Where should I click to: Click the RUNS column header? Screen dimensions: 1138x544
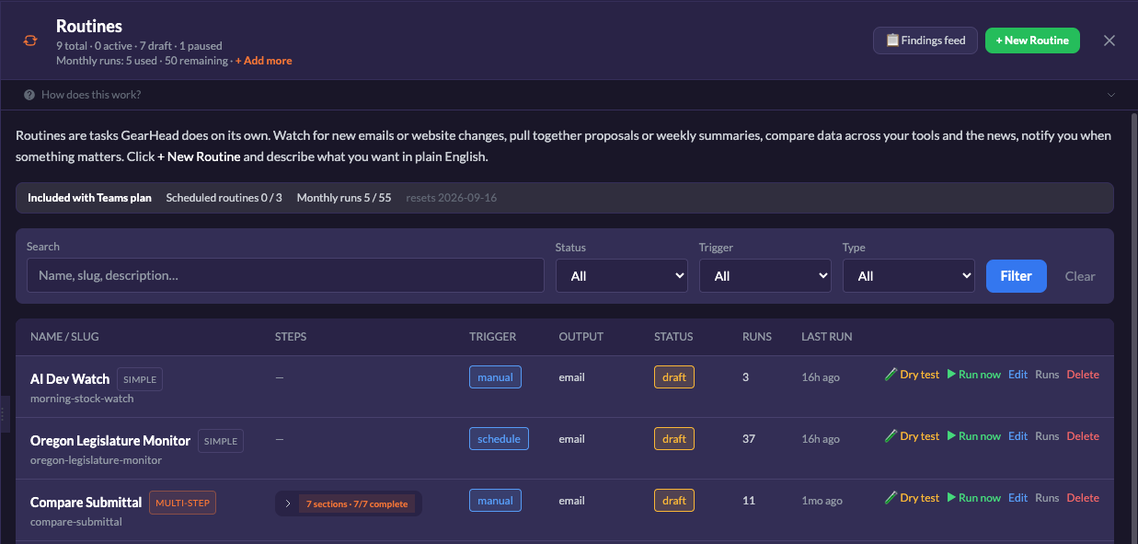pyautogui.click(x=757, y=337)
